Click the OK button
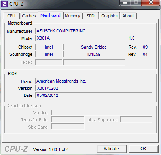The image size is (161, 155). (144, 149)
